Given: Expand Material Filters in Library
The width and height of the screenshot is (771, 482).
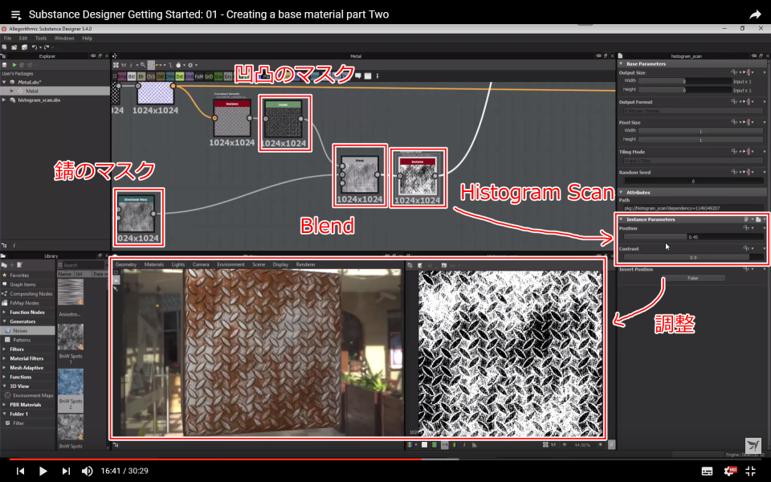Looking at the screenshot, I should coord(5,358).
